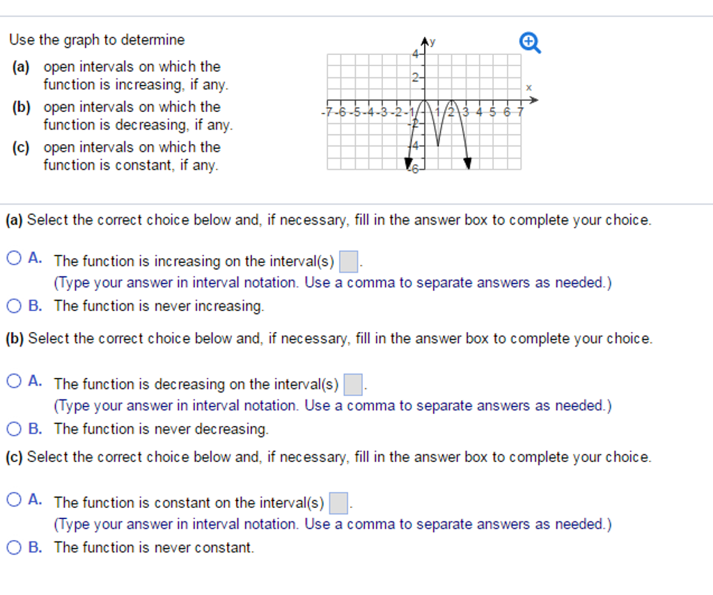Click the graph of the function

point(442,122)
